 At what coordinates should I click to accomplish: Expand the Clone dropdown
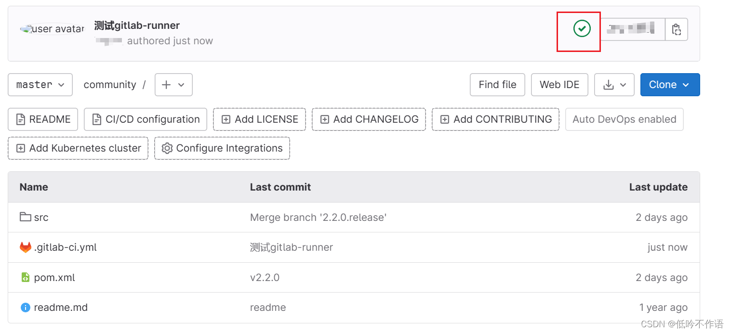pos(670,84)
